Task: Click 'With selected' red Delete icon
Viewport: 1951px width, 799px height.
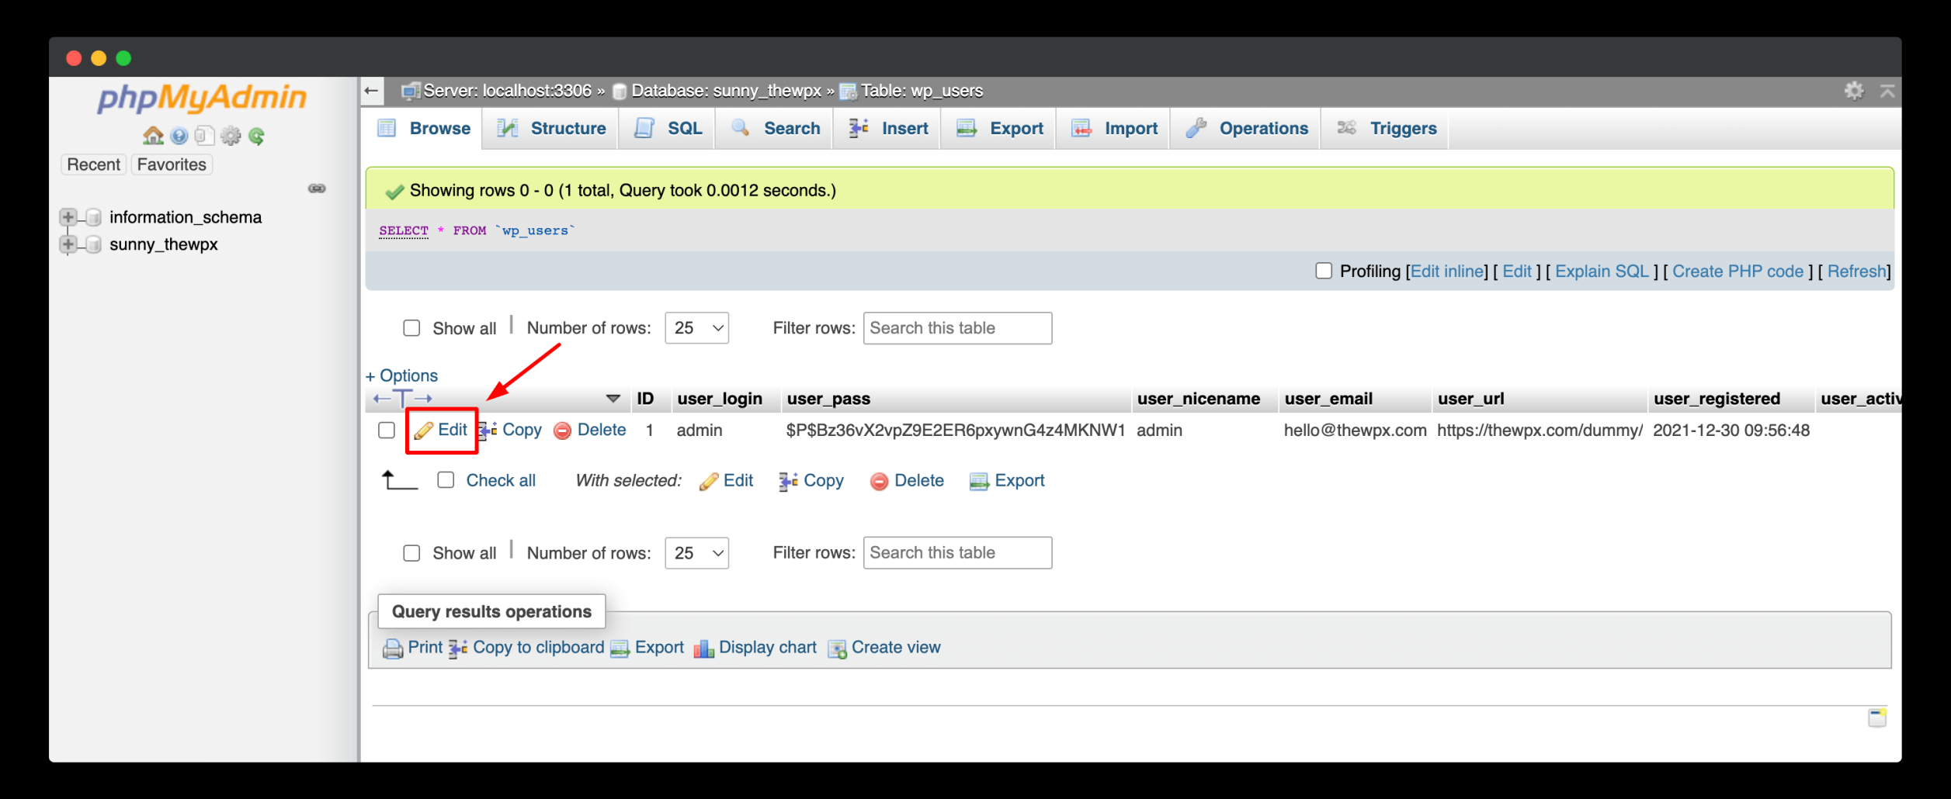Action: coord(879,482)
